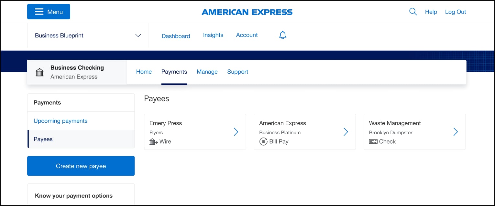Click the hamburger icon on the Menu button
This screenshot has width=495, height=206.
(38, 11)
